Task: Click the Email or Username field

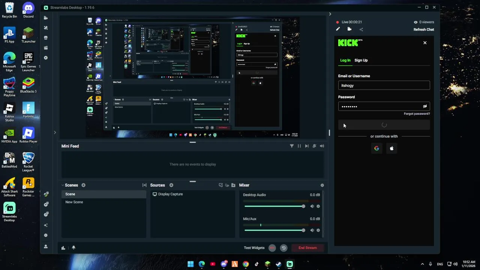Action: click(384, 85)
